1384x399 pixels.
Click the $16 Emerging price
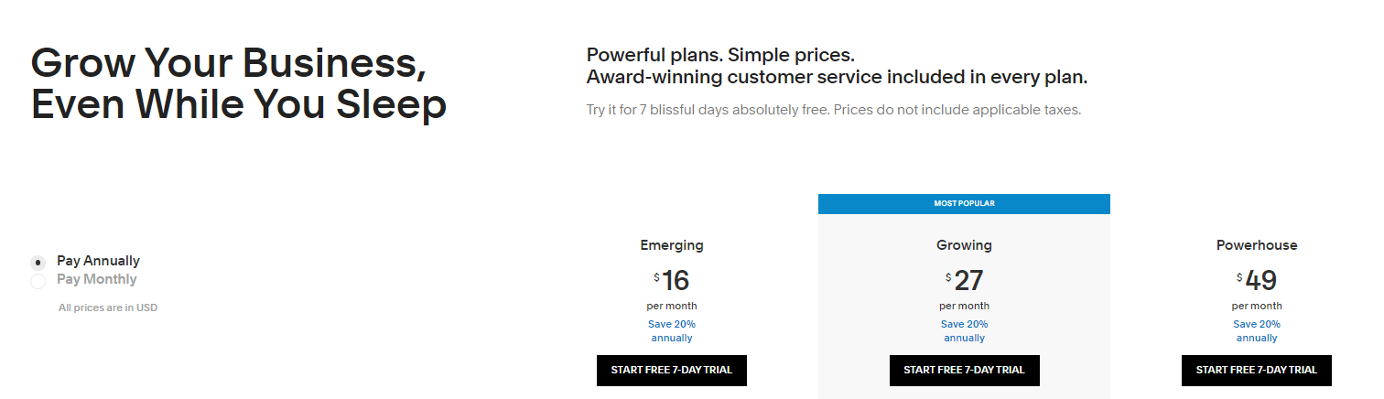(x=672, y=280)
